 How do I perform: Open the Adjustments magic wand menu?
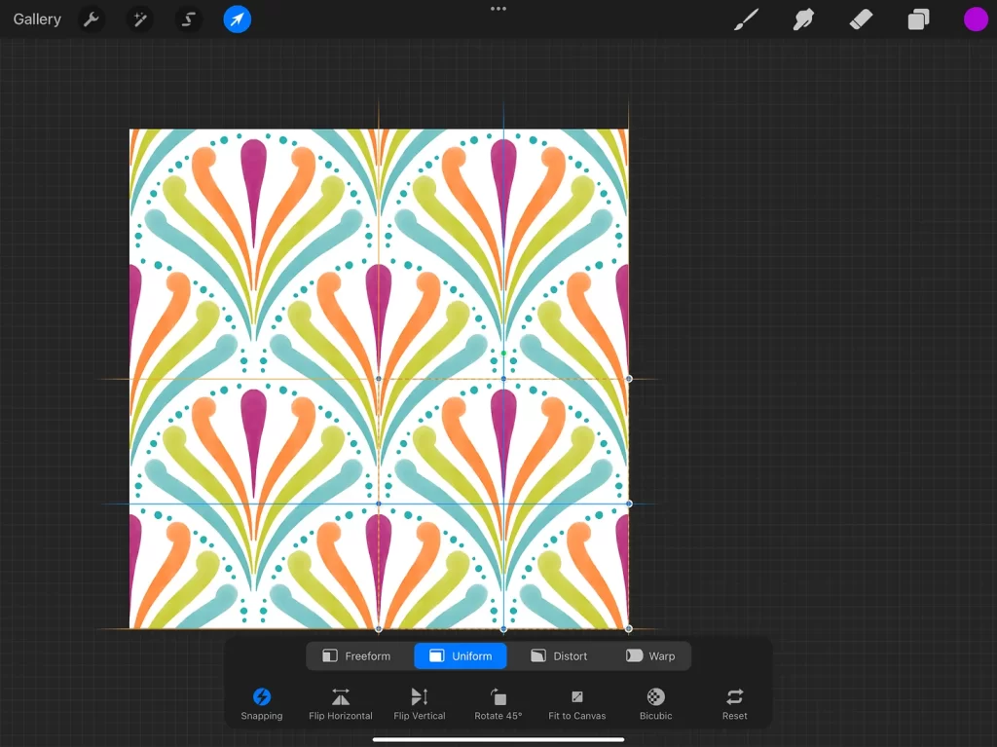pos(139,19)
